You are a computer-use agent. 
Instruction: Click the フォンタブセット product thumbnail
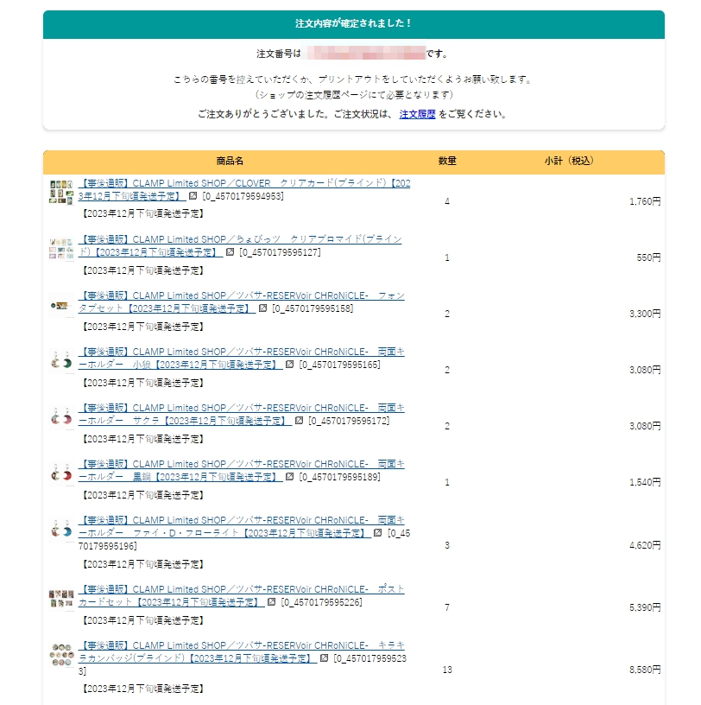tap(61, 306)
